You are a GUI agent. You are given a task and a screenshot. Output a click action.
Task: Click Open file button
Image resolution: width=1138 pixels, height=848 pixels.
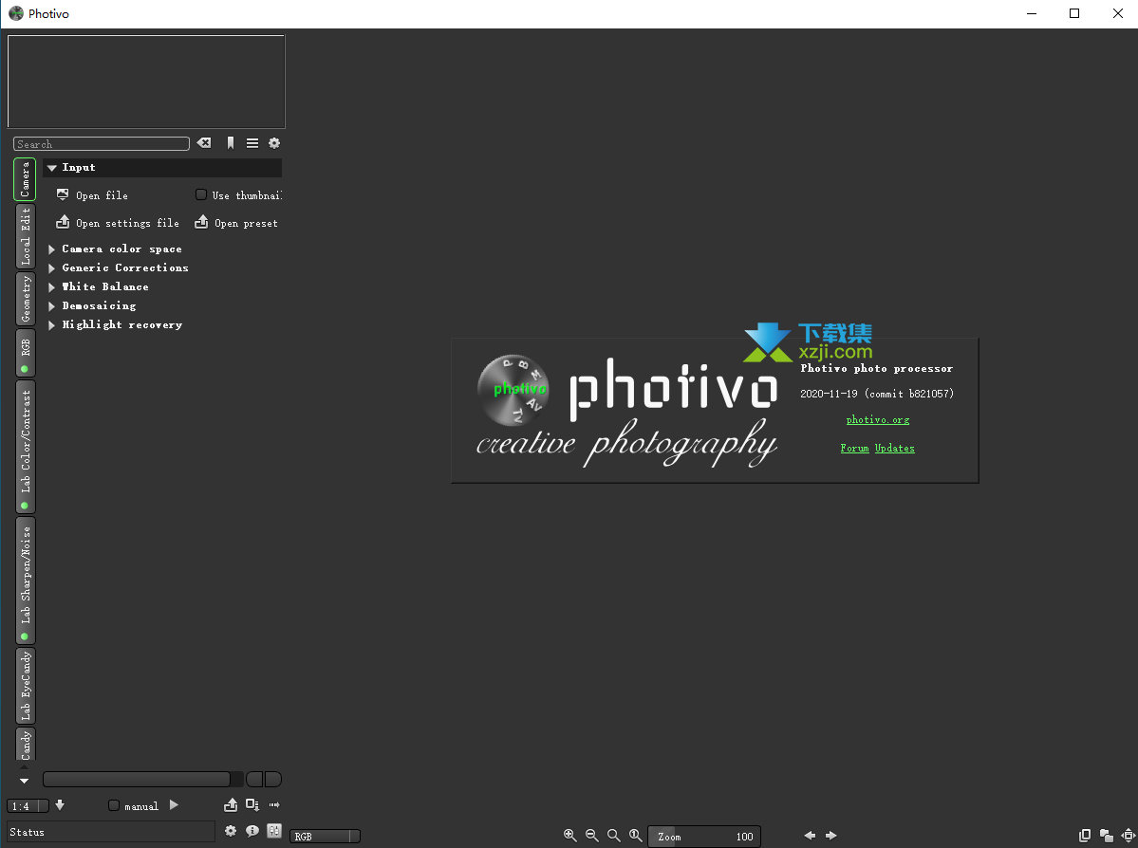(93, 195)
